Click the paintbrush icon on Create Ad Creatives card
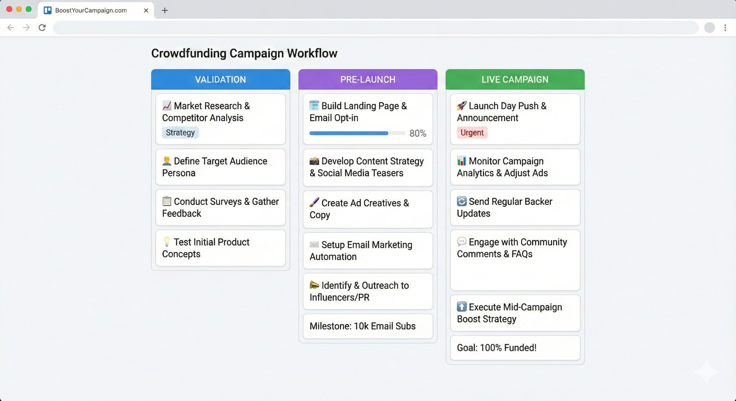736x401 pixels. pyautogui.click(x=314, y=203)
